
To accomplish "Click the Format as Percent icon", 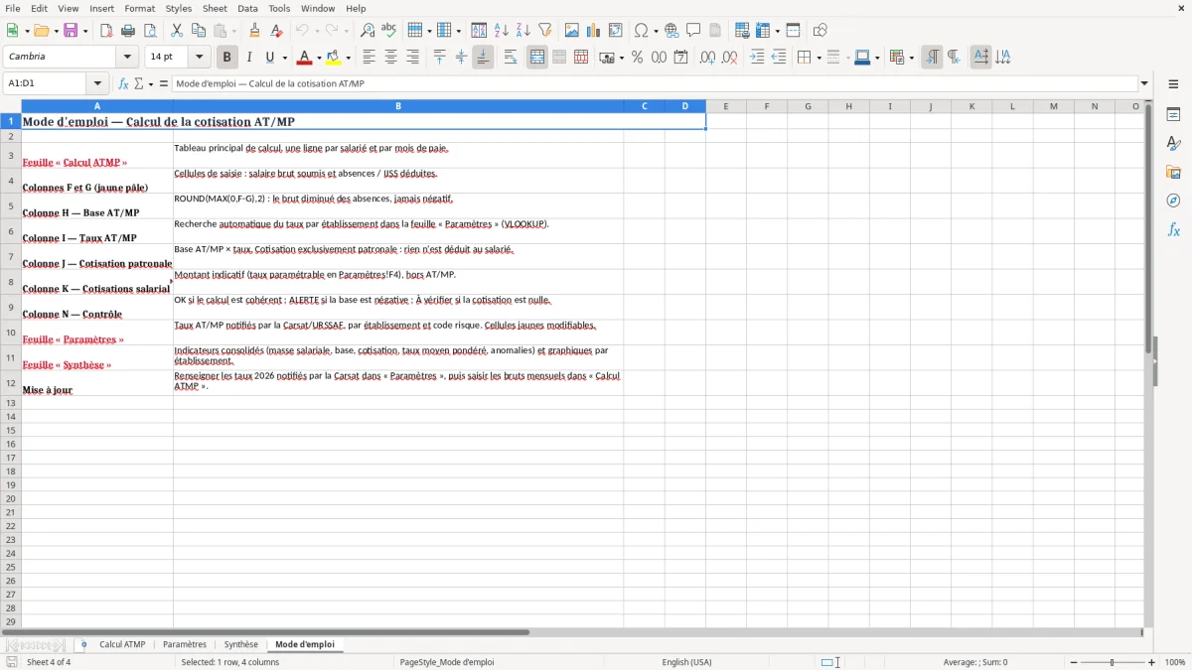I will (638, 58).
